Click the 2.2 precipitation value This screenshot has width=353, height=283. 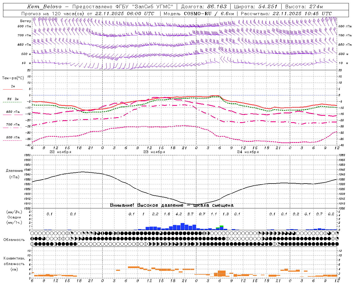pyautogui.click(x=155, y=214)
